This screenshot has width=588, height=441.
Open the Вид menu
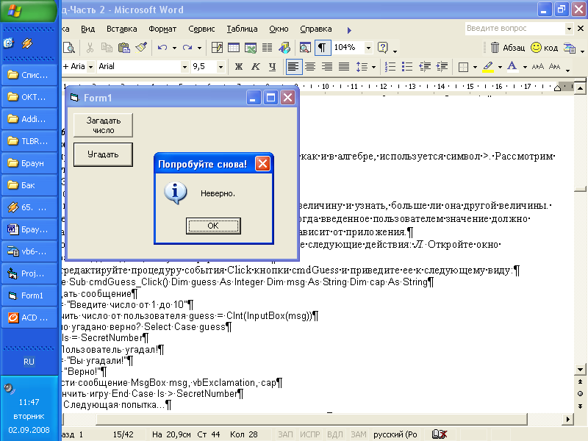point(87,29)
